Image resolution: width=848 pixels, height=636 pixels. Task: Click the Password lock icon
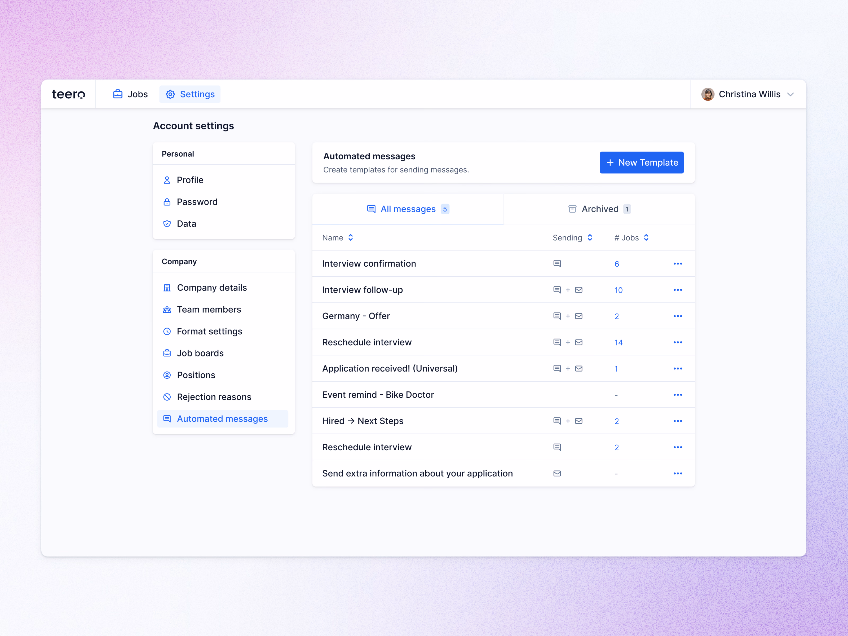point(167,202)
